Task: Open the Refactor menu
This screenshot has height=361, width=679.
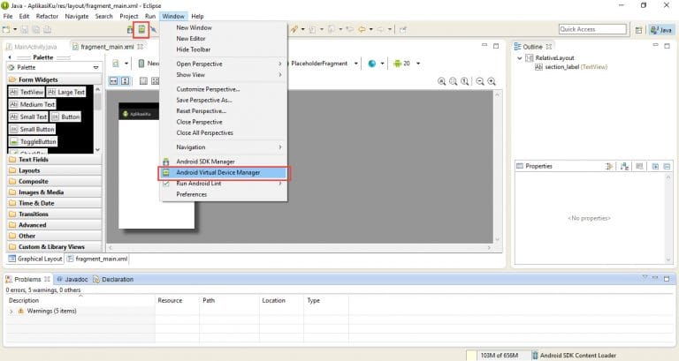Action: 47,17
